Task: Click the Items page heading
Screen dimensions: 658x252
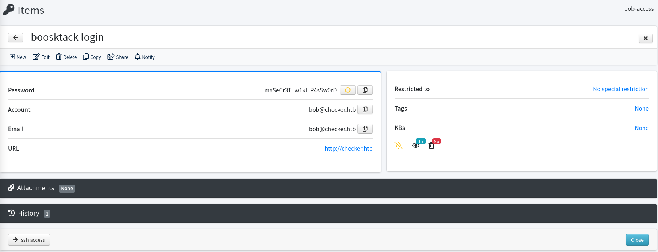Action: (x=31, y=10)
